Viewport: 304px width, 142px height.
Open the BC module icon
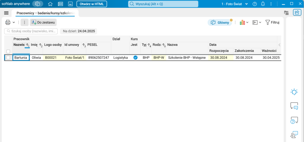[70, 4]
